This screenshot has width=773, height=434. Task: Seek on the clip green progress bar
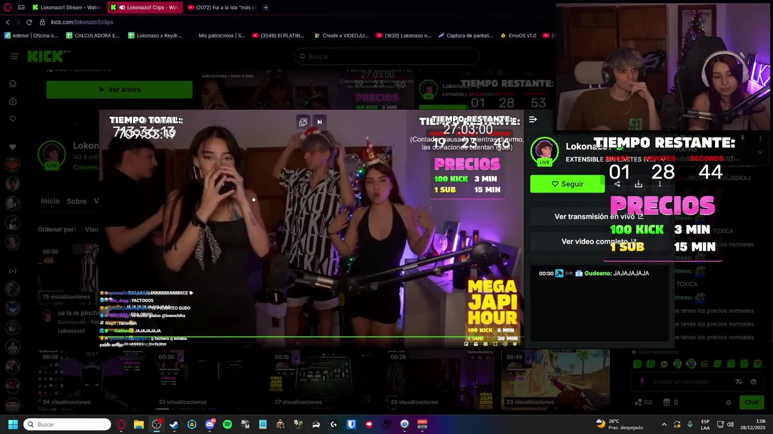[310, 337]
